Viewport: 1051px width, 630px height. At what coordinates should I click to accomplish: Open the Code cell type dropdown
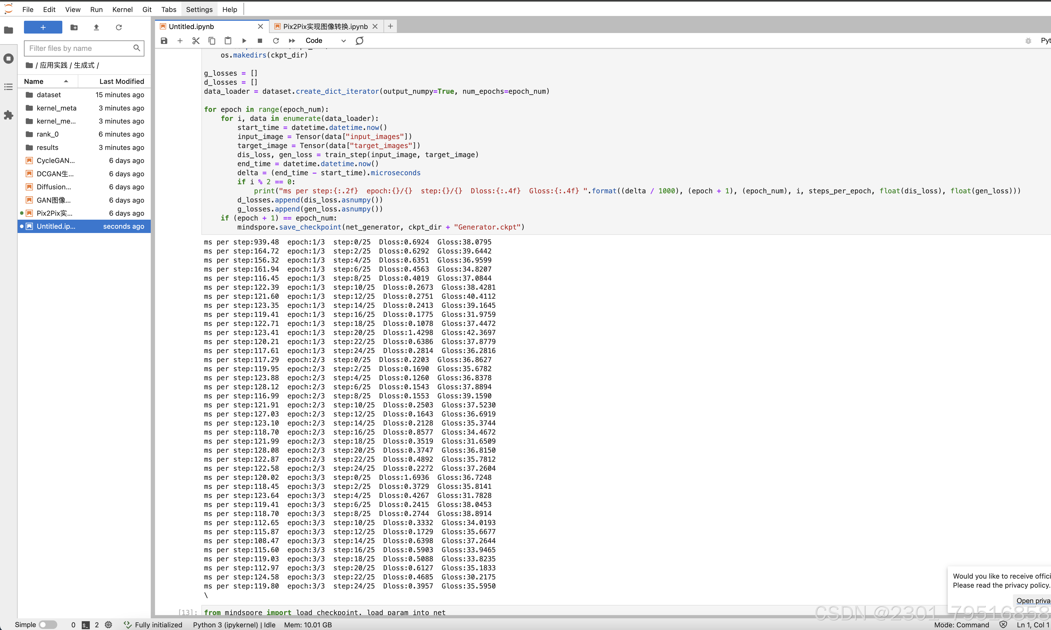click(x=325, y=41)
